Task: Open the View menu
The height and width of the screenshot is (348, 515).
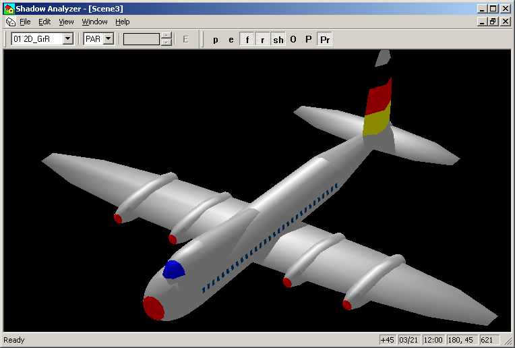Action: (x=66, y=22)
